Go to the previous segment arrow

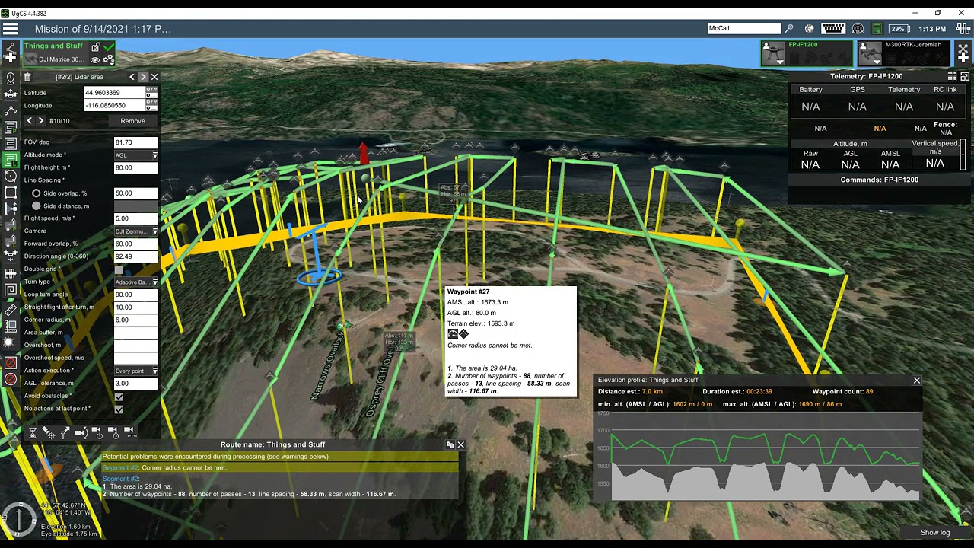pyautogui.click(x=132, y=77)
